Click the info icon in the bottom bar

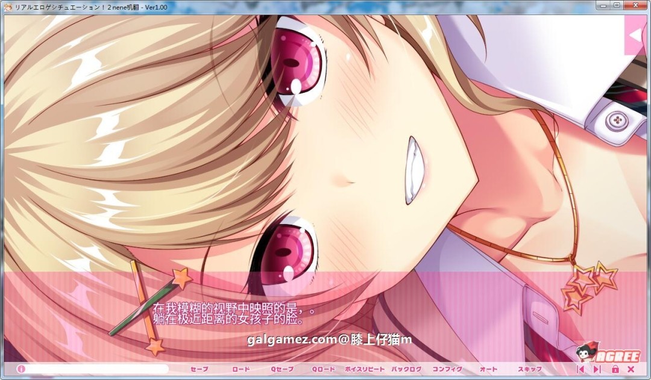(21, 369)
